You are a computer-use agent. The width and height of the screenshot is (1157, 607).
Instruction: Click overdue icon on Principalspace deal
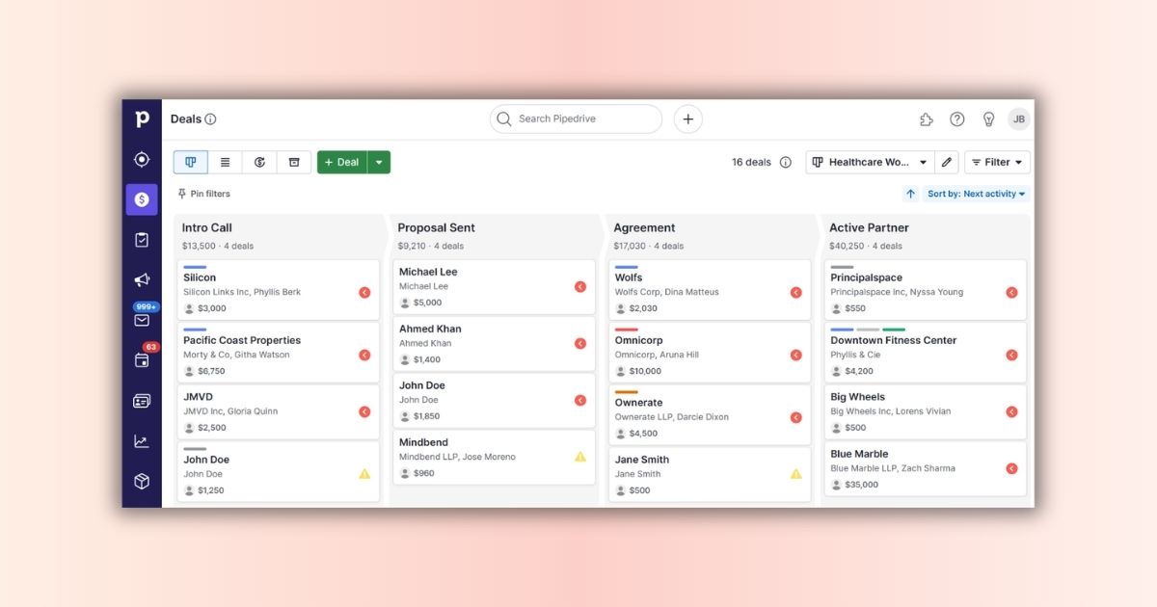click(1012, 293)
